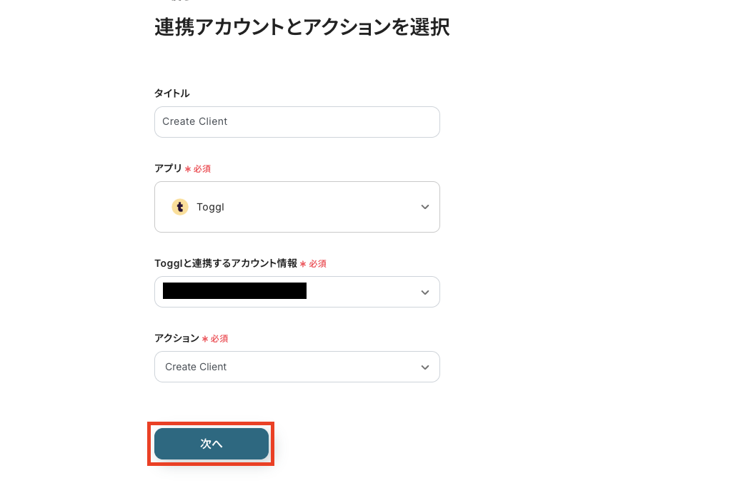Click the タイトル field label

click(172, 93)
